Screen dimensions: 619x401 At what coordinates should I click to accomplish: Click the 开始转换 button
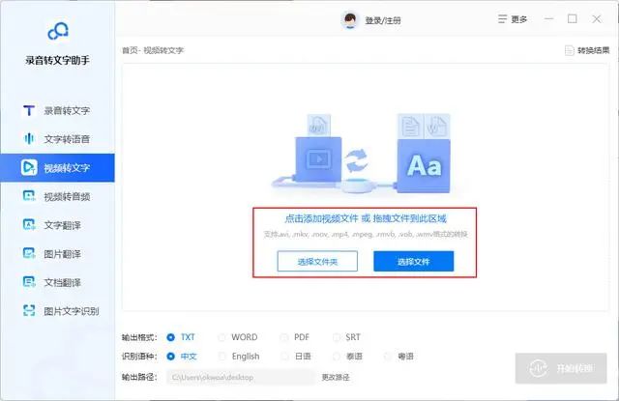tap(561, 368)
